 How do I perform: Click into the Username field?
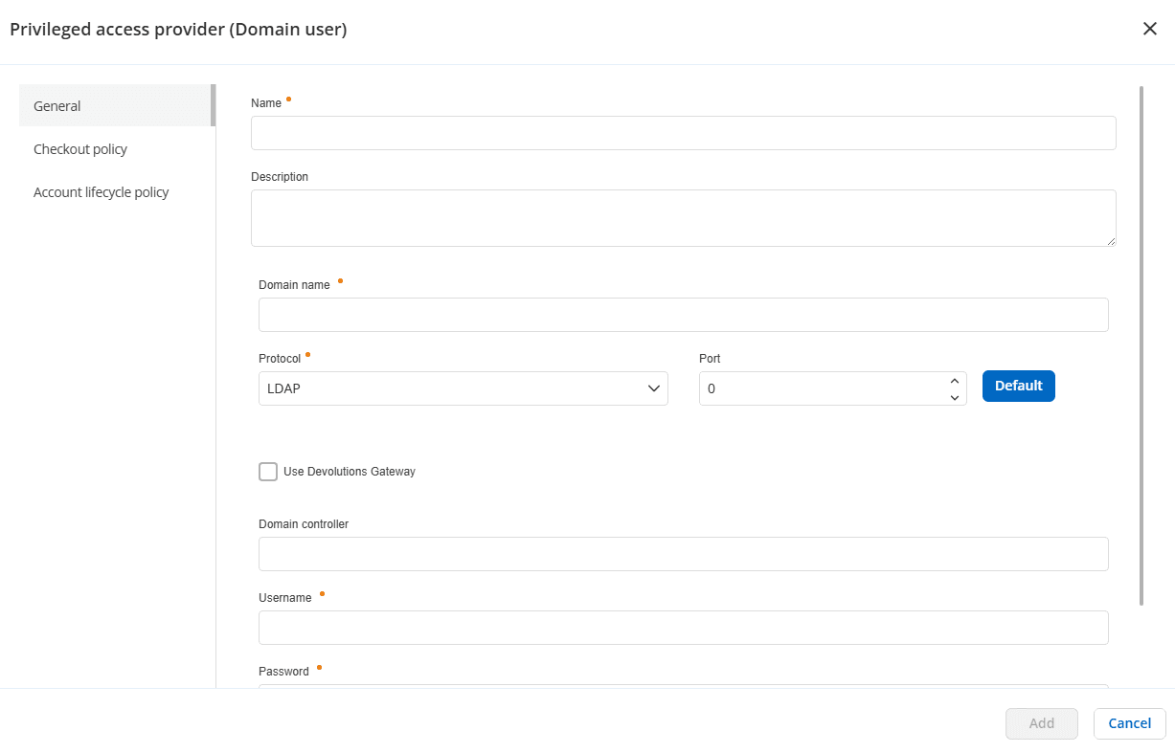click(683, 628)
